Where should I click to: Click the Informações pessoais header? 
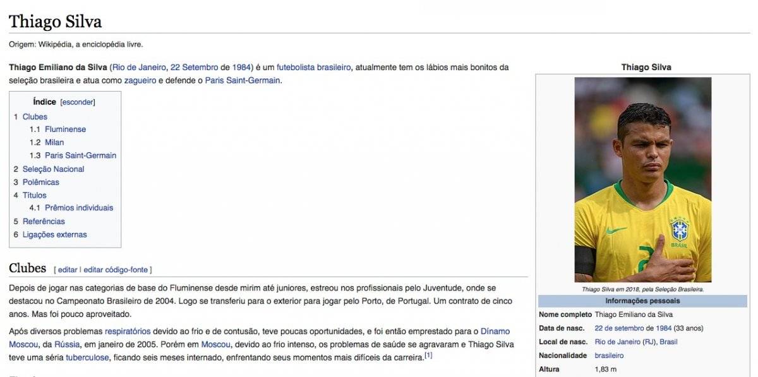pyautogui.click(x=642, y=301)
